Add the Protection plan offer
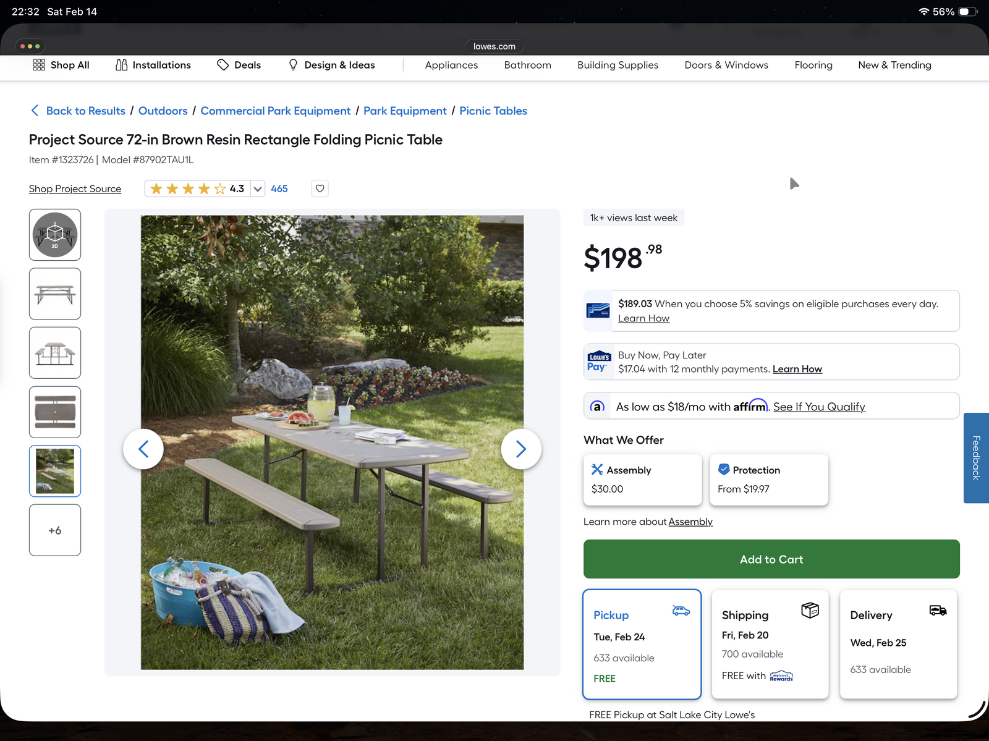The height and width of the screenshot is (741, 989). [768, 480]
